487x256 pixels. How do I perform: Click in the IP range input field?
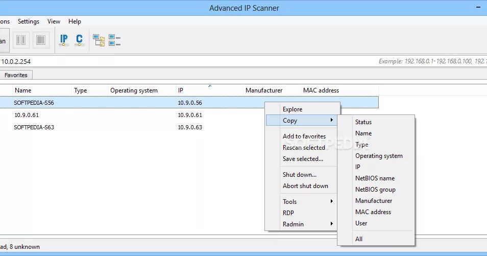[x=243, y=61]
